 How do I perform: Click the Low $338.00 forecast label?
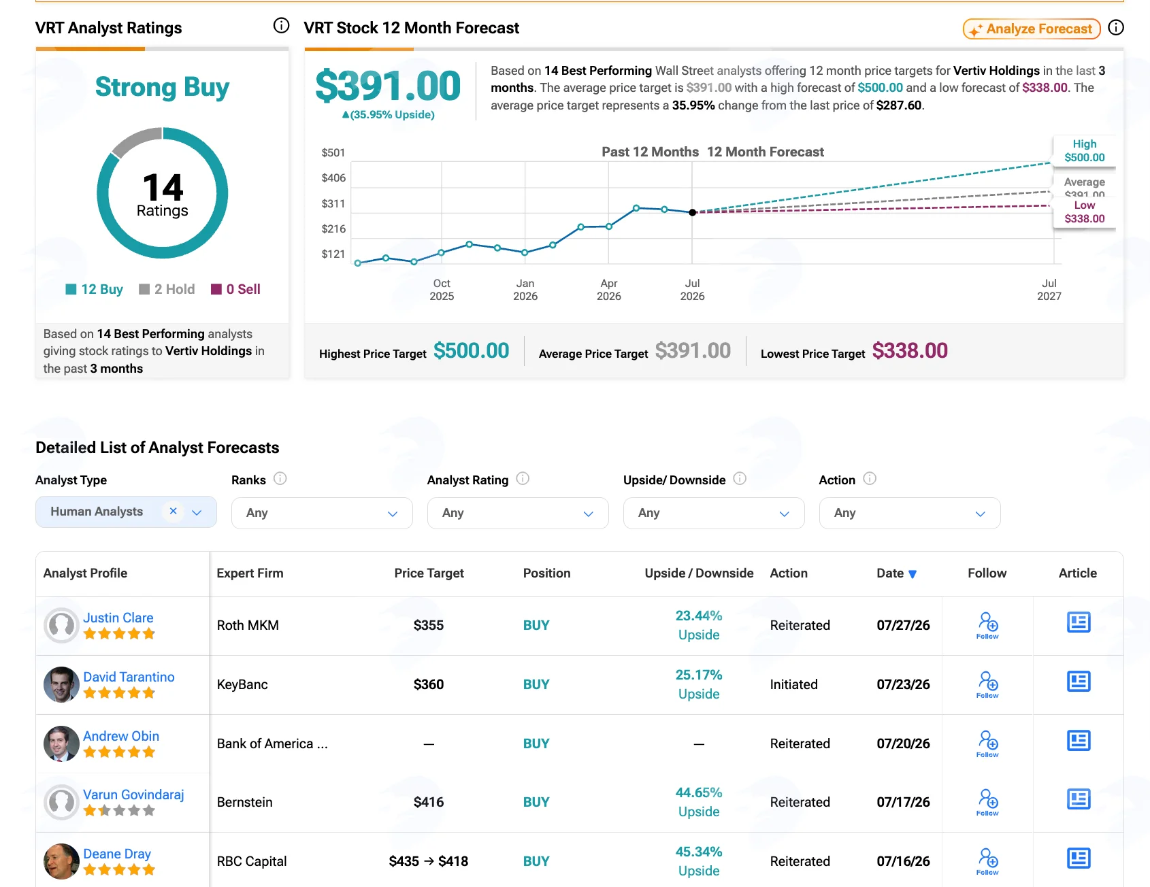click(1085, 212)
